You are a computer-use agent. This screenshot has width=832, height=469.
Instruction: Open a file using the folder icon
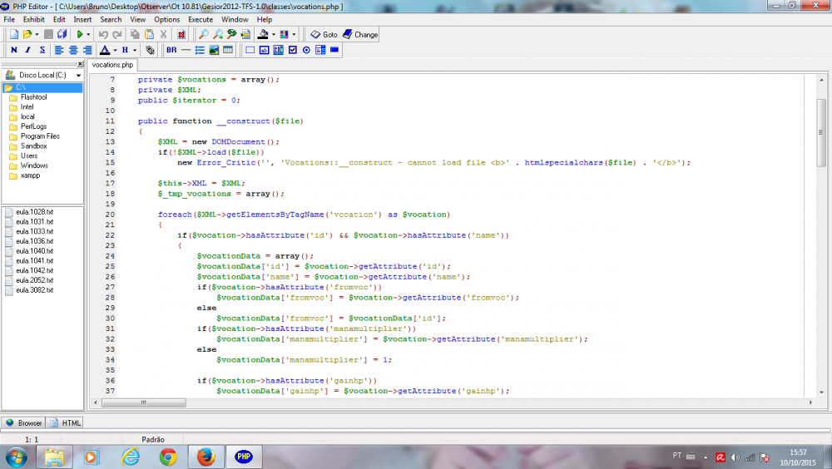click(x=27, y=34)
